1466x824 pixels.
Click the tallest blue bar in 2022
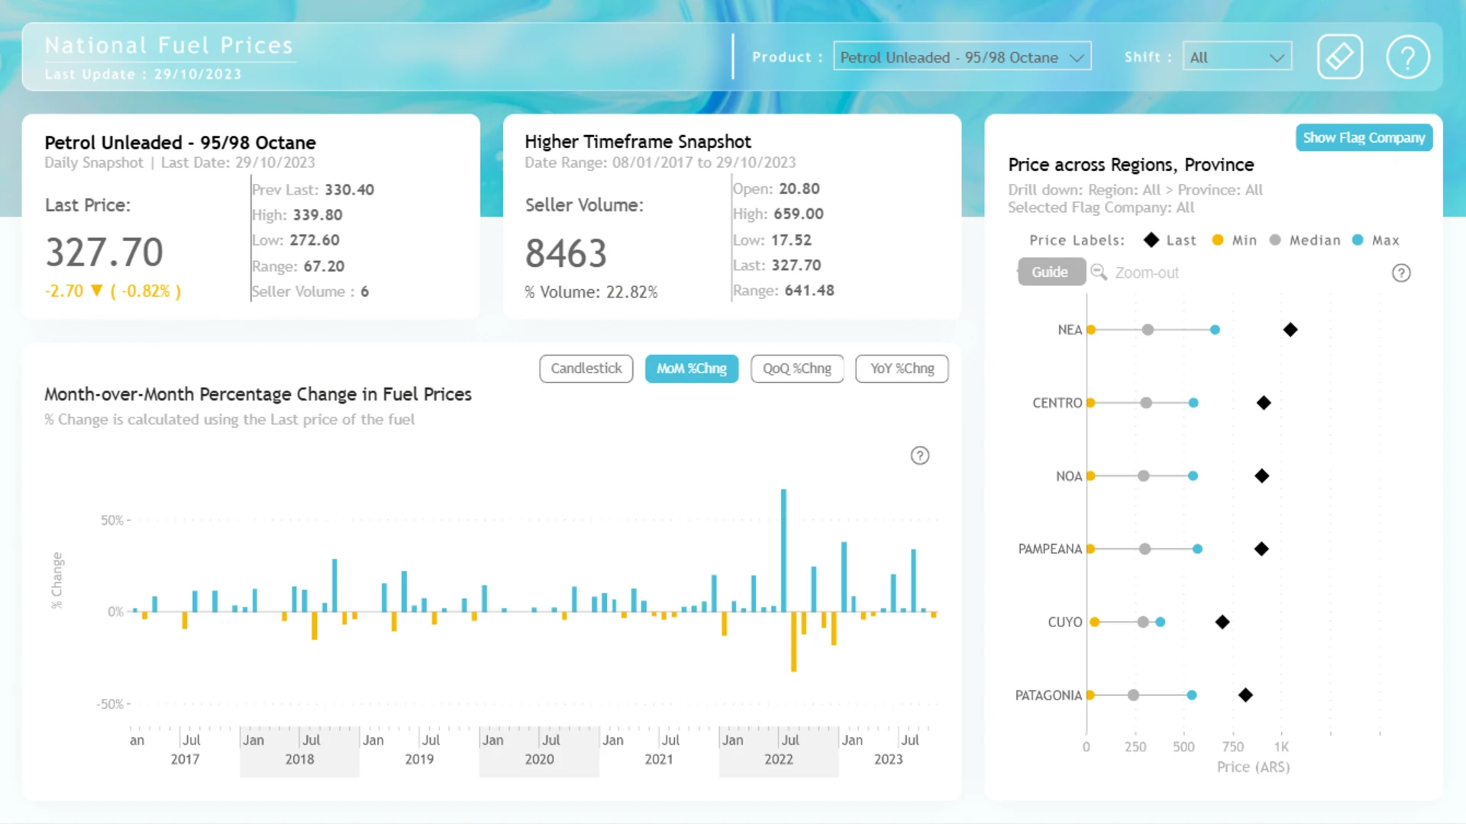(x=783, y=550)
